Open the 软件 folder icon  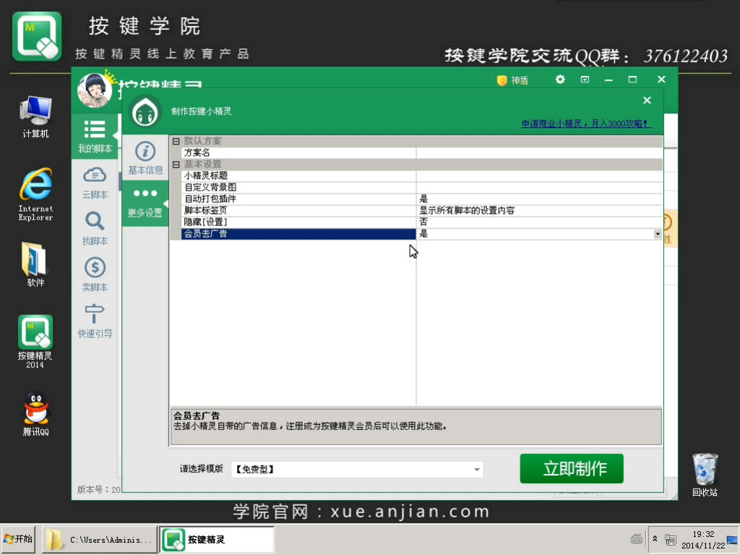[35, 264]
